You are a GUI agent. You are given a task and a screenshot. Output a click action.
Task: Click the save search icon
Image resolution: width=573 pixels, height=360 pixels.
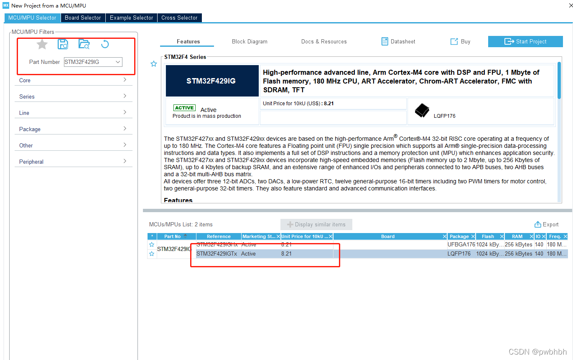coord(63,44)
